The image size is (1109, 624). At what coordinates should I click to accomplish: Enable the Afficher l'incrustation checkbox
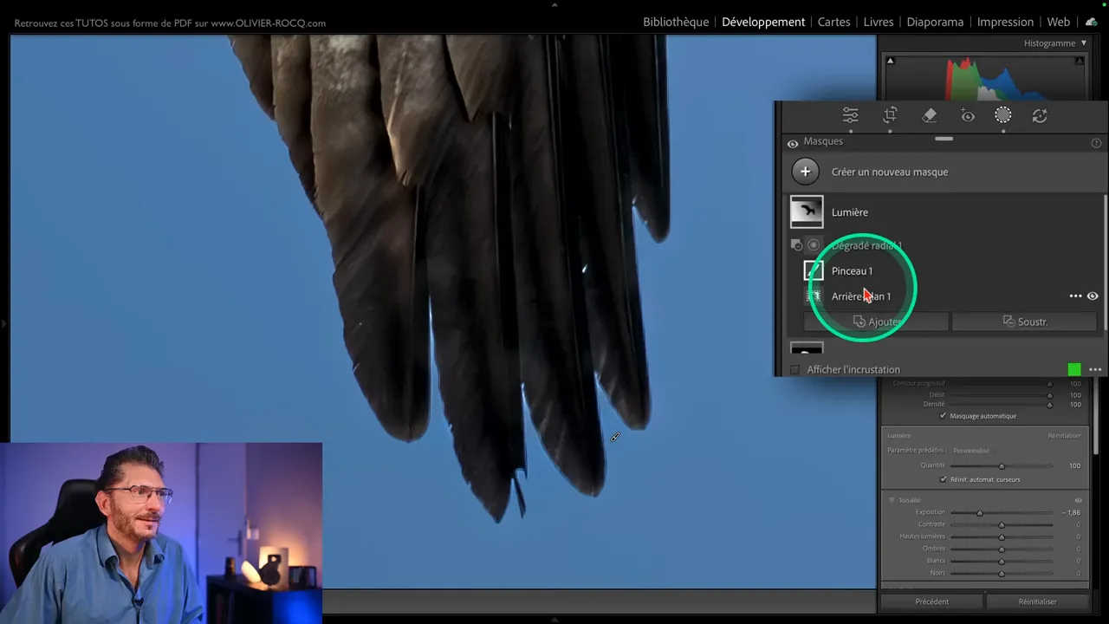[x=794, y=369]
